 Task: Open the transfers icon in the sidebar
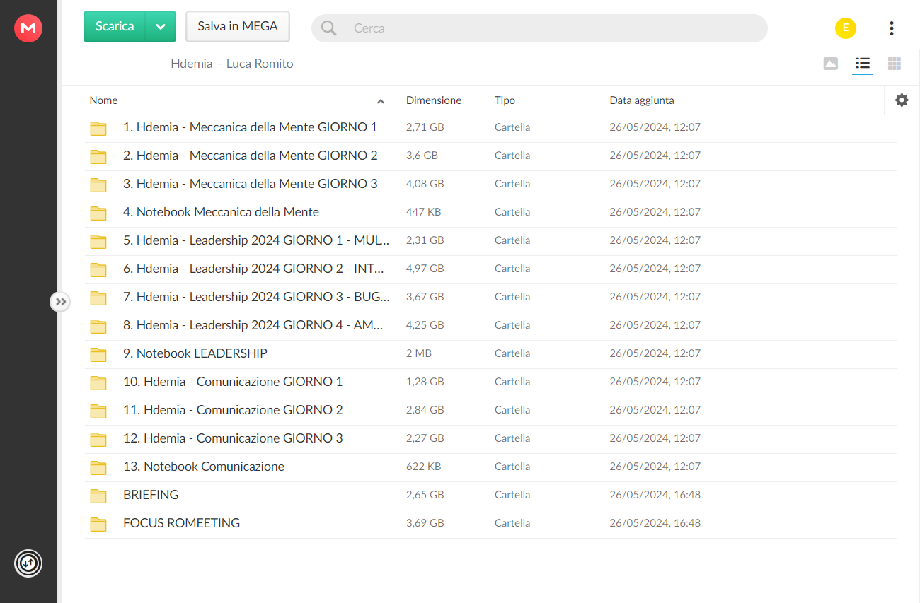(28, 563)
